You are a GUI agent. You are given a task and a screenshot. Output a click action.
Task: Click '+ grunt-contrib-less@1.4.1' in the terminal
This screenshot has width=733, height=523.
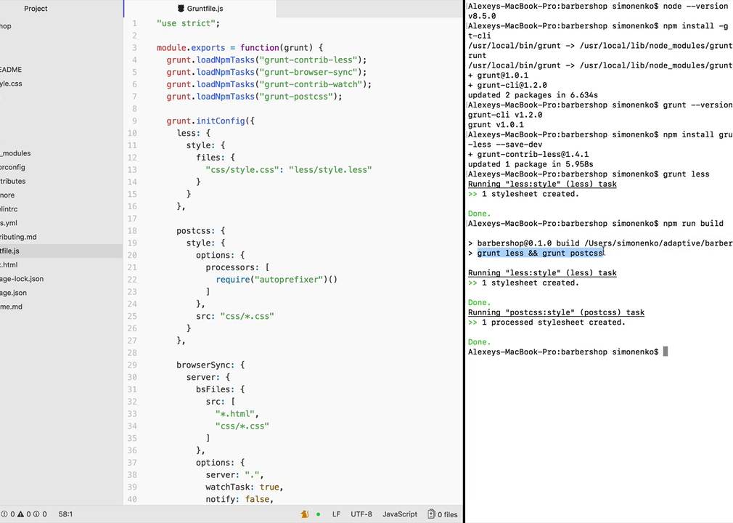528,155
